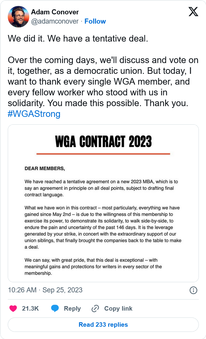Image resolution: width=206 pixels, height=339 pixels.
Task: Open the info circle icon
Action: 193,290
